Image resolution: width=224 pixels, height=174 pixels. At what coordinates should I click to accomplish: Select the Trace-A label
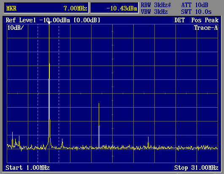coord(206,28)
